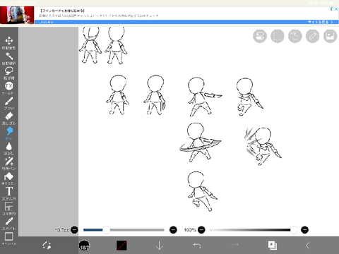Collapse toolbar with the down arrow

[x=160, y=246]
